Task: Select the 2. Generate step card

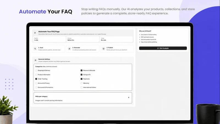Action: [x=83, y=49]
